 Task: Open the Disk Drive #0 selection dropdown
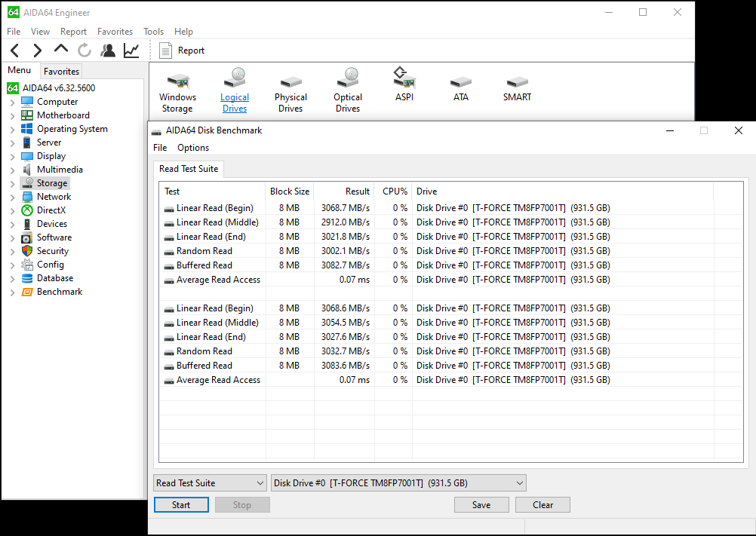click(398, 483)
